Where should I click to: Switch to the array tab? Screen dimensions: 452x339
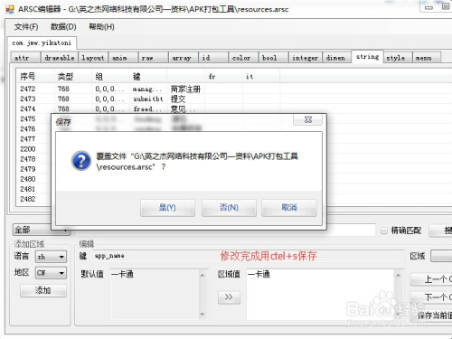point(184,58)
